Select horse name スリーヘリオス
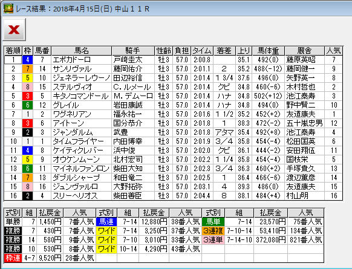Screen dimensions: 352x269 (75, 196)
